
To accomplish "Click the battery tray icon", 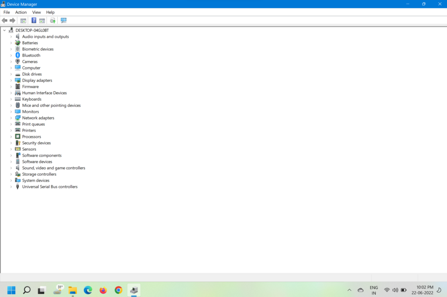I will point(404,290).
